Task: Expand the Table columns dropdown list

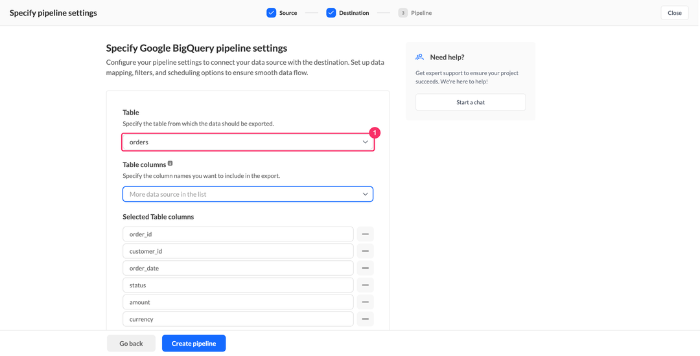Action: [248, 194]
